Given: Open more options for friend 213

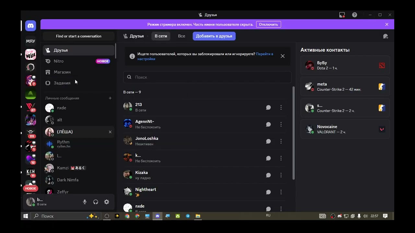Looking at the screenshot, I should click(281, 107).
